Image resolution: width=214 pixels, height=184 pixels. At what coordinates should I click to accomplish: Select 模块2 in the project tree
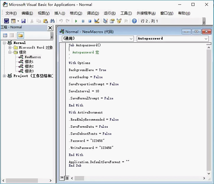[29, 66]
